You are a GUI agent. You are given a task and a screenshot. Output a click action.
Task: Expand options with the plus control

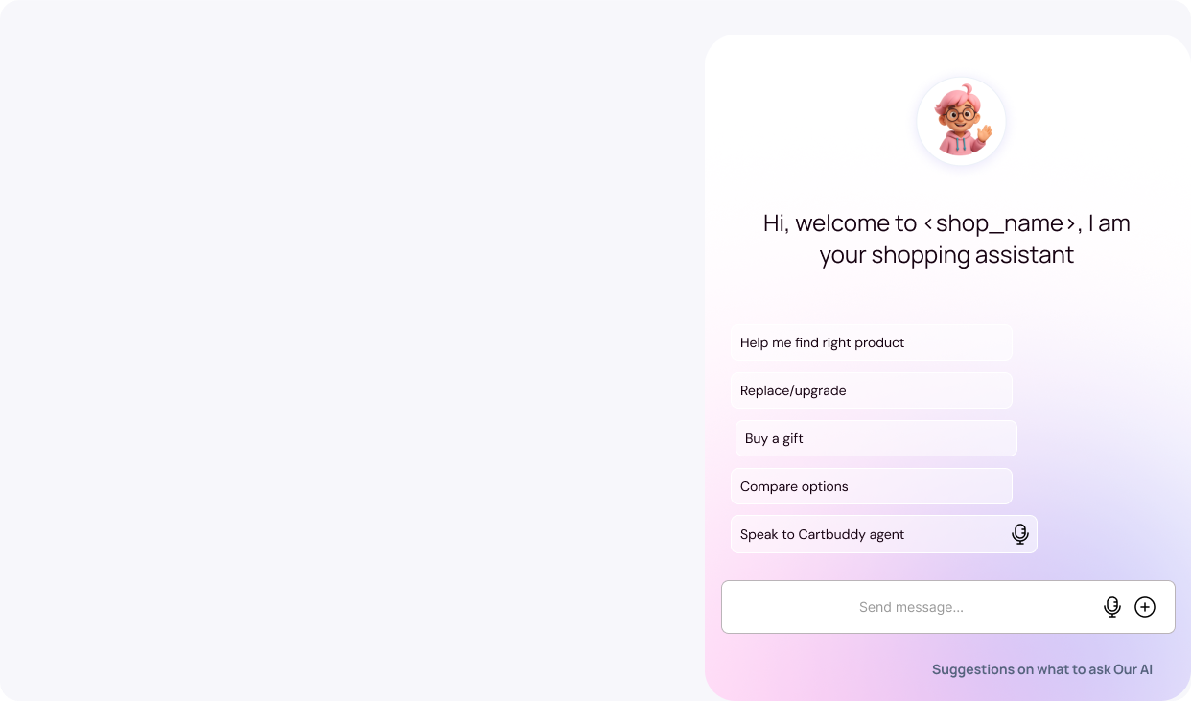coord(1145,607)
